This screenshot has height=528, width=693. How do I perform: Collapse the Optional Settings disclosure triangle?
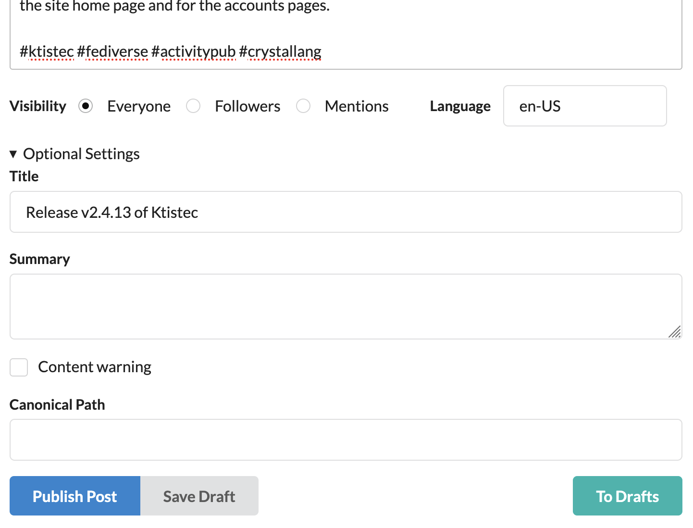click(13, 154)
